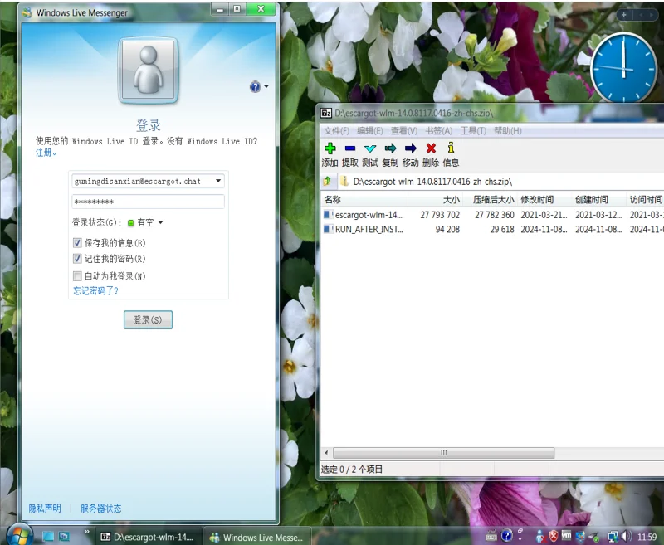664x545 pixels.
Task: Click the 7z icon in 7-Zip title bar
Action: coord(325,113)
